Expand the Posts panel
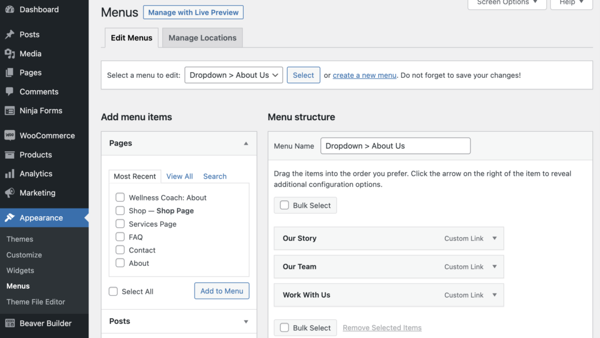Viewport: 600px width, 338px height. 246,321
